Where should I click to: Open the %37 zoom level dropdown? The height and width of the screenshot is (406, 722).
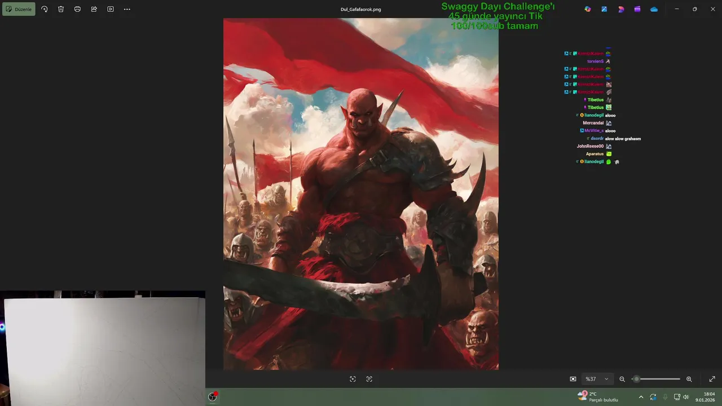[x=597, y=379]
